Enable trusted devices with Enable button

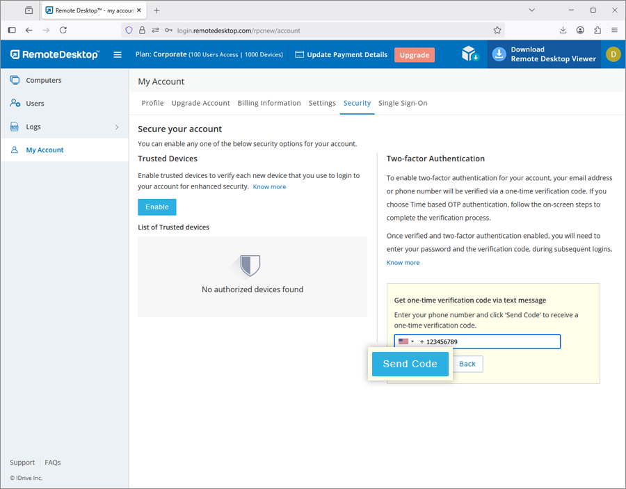click(157, 207)
